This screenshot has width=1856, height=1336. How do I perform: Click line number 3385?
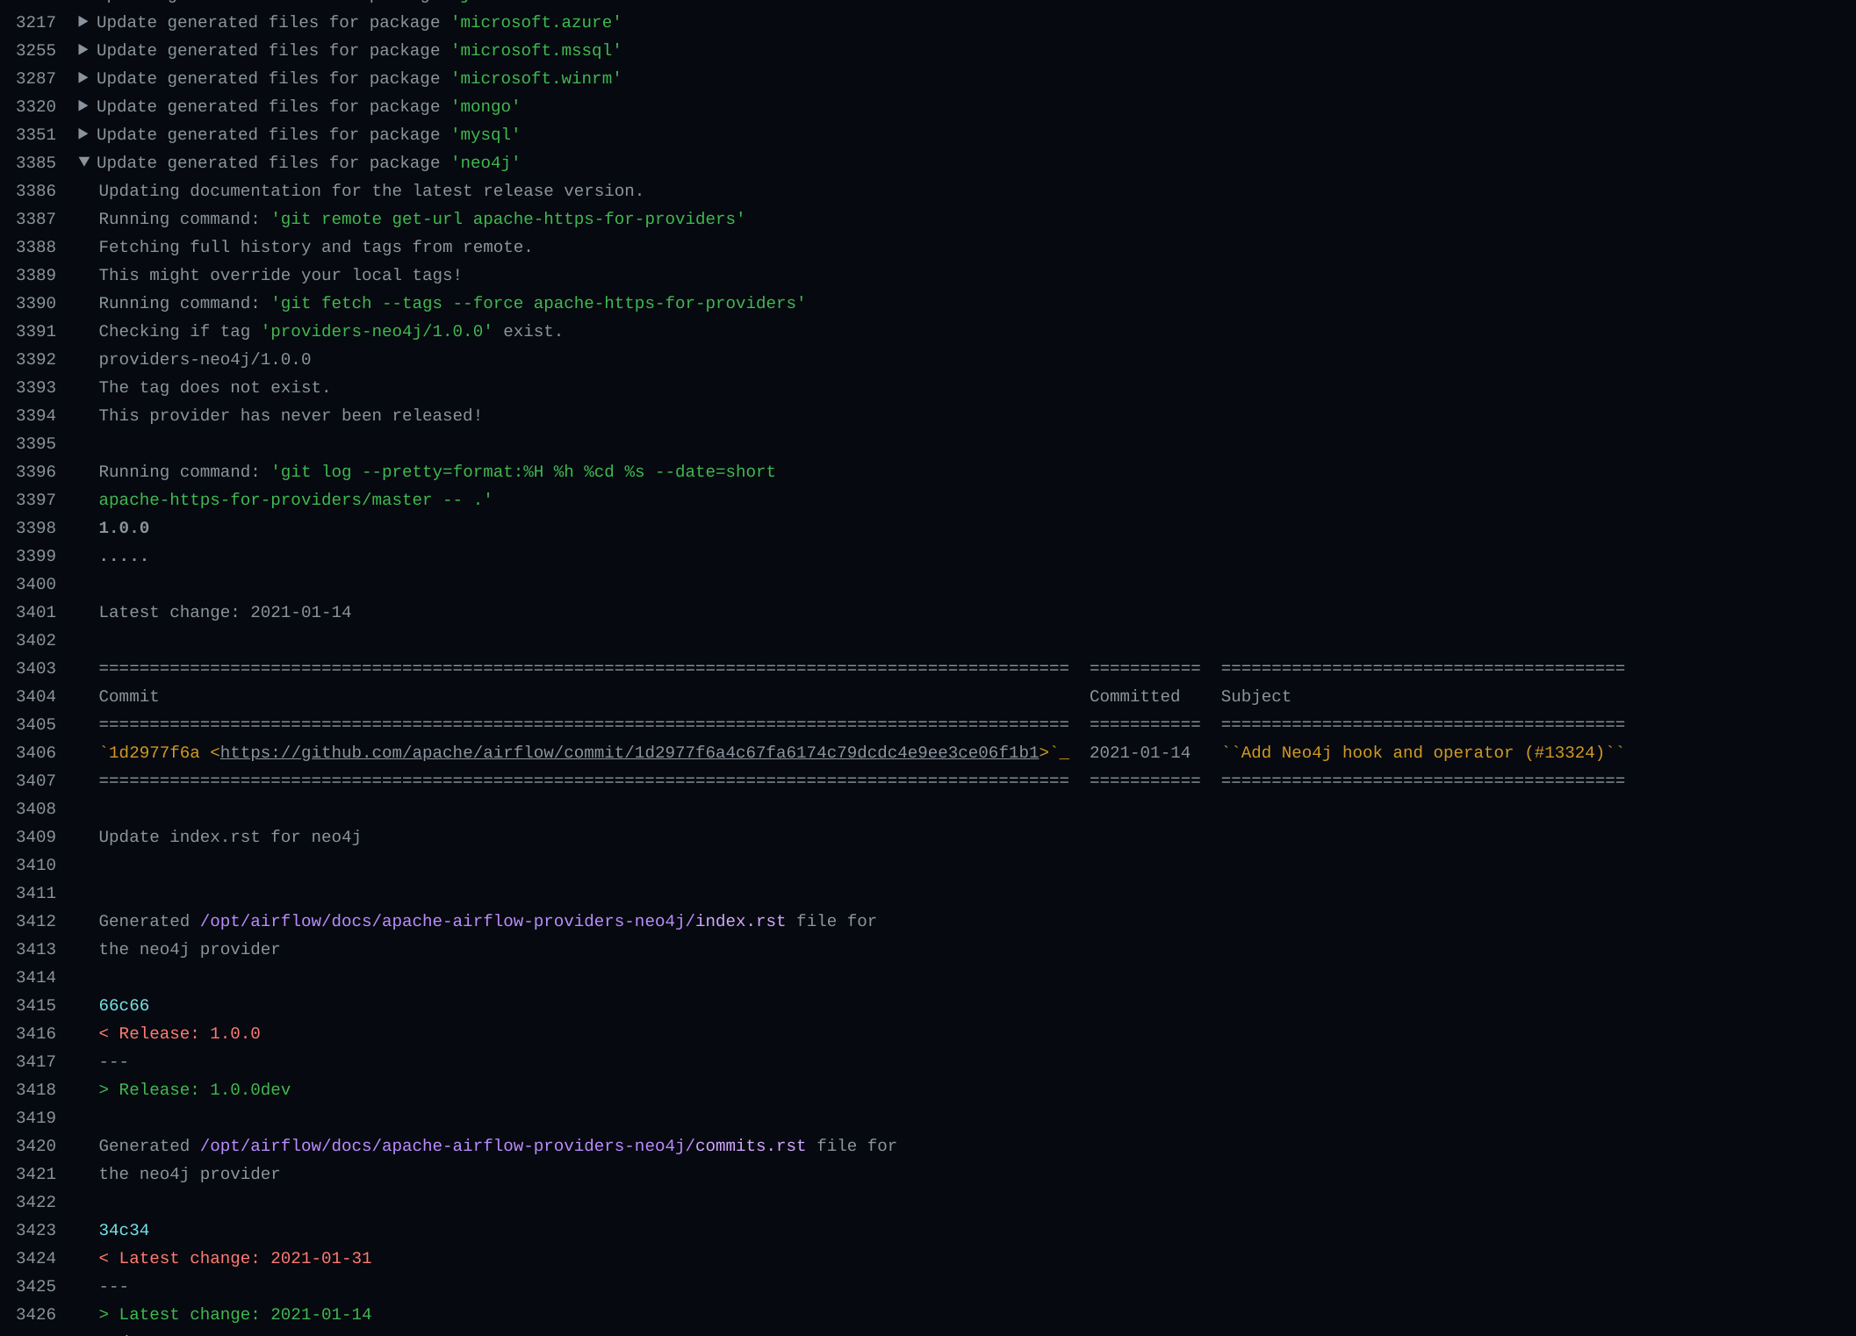pos(36,162)
